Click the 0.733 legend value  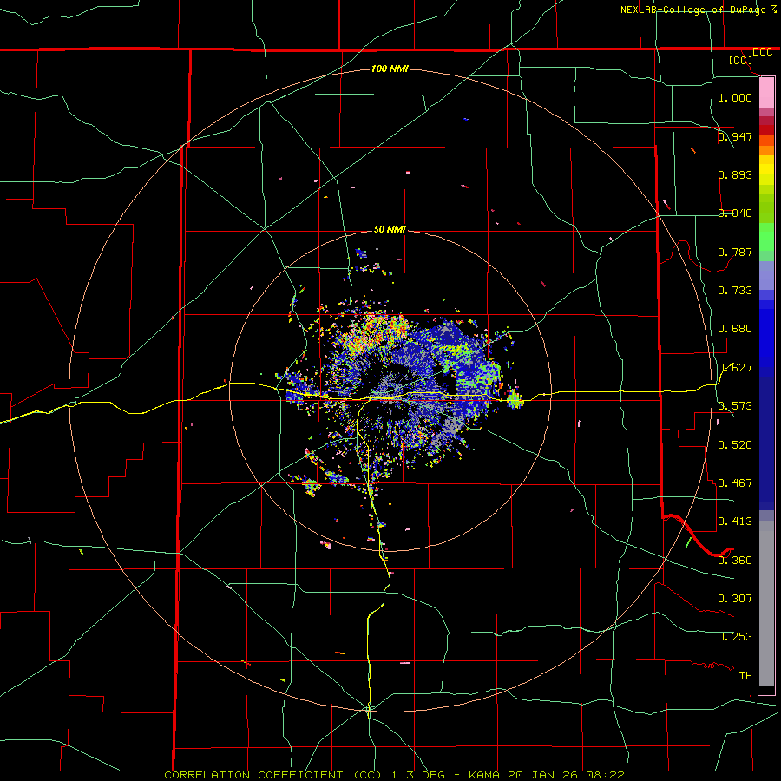click(x=735, y=291)
